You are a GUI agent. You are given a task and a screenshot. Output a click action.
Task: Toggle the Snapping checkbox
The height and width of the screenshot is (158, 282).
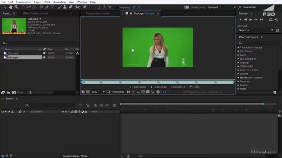point(117,7)
